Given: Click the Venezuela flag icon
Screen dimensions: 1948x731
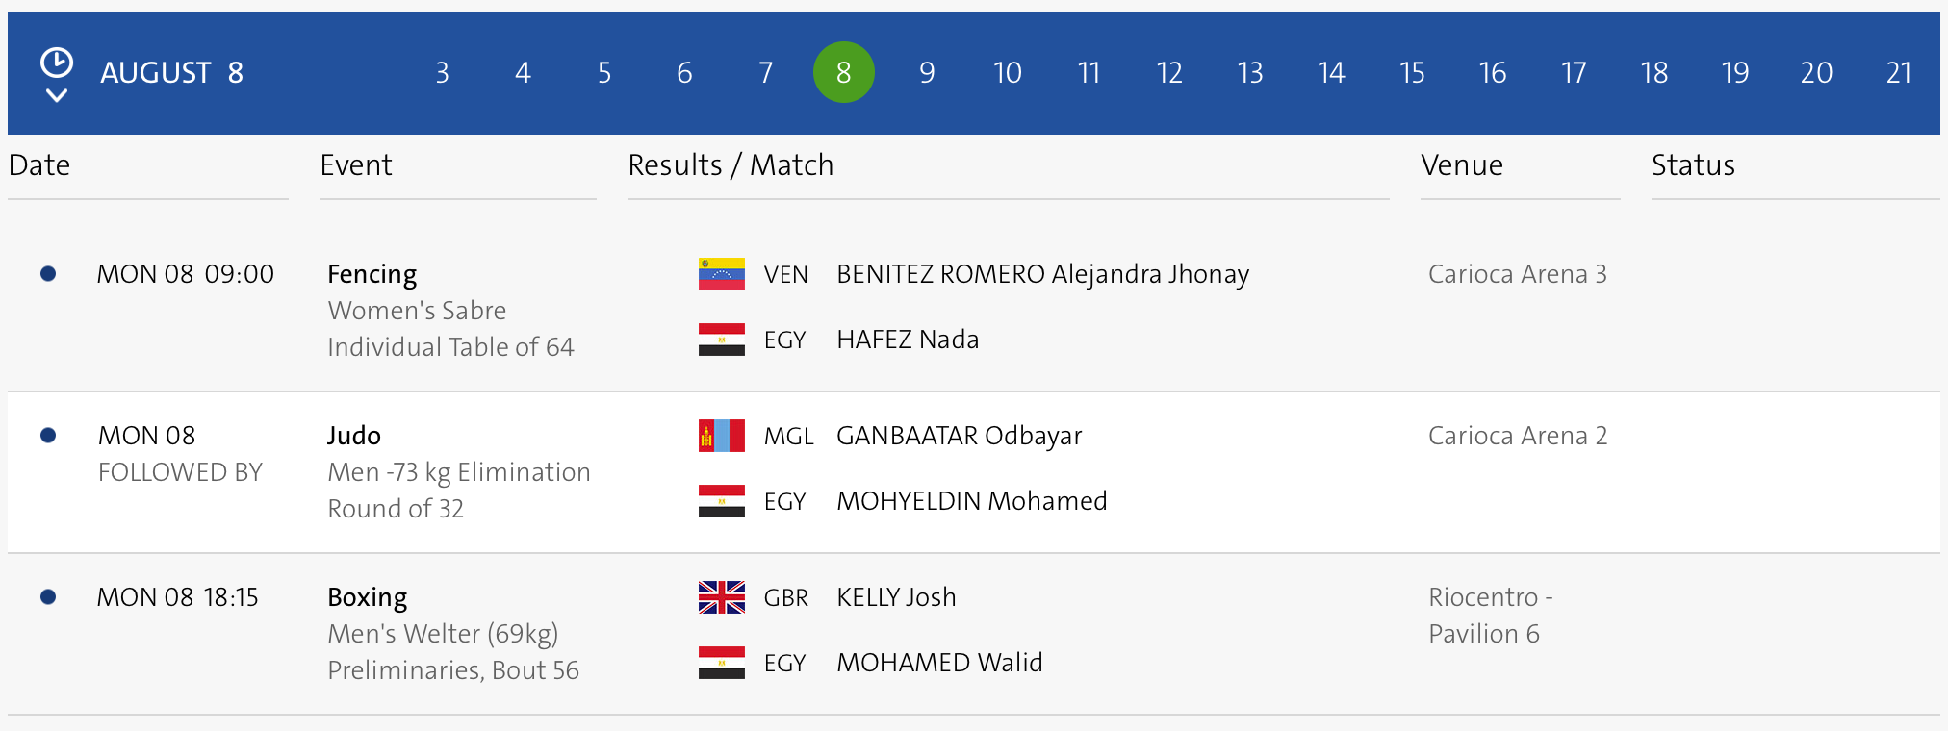Looking at the screenshot, I should pyautogui.click(x=721, y=274).
